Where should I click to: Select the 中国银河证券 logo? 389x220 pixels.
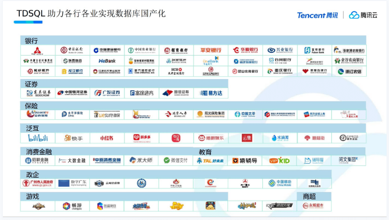[x=72, y=93]
